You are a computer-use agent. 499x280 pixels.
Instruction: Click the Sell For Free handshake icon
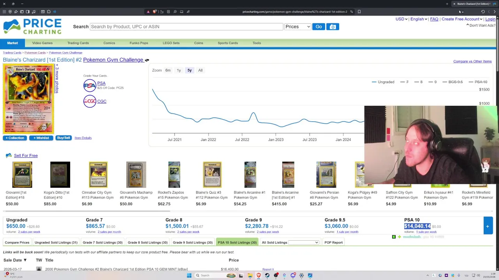pyautogui.click(x=9, y=156)
